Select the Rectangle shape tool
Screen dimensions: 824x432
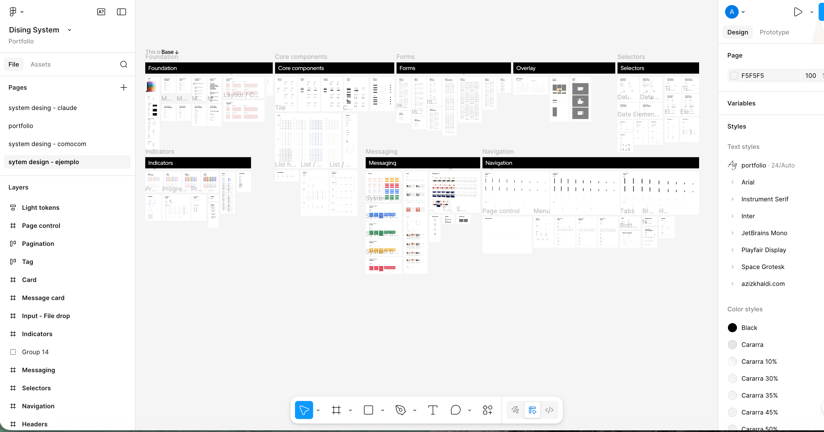(x=368, y=410)
